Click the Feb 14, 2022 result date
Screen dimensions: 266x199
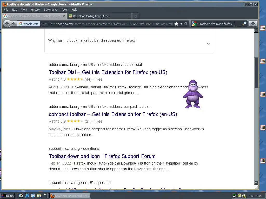pyautogui.click(x=60, y=163)
